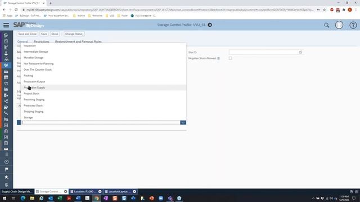The height and width of the screenshot is (202, 360).
Task: Open the Archive bookmark folder
Action: (x=79, y=16)
